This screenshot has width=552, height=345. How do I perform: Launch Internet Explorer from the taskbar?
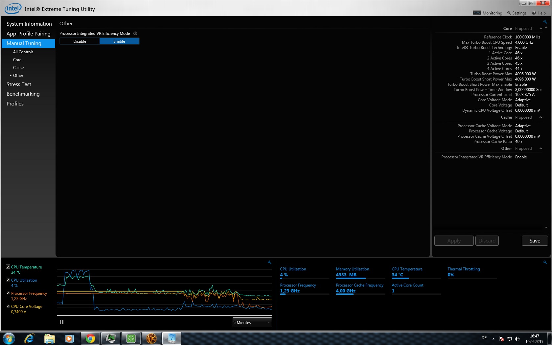(29, 338)
